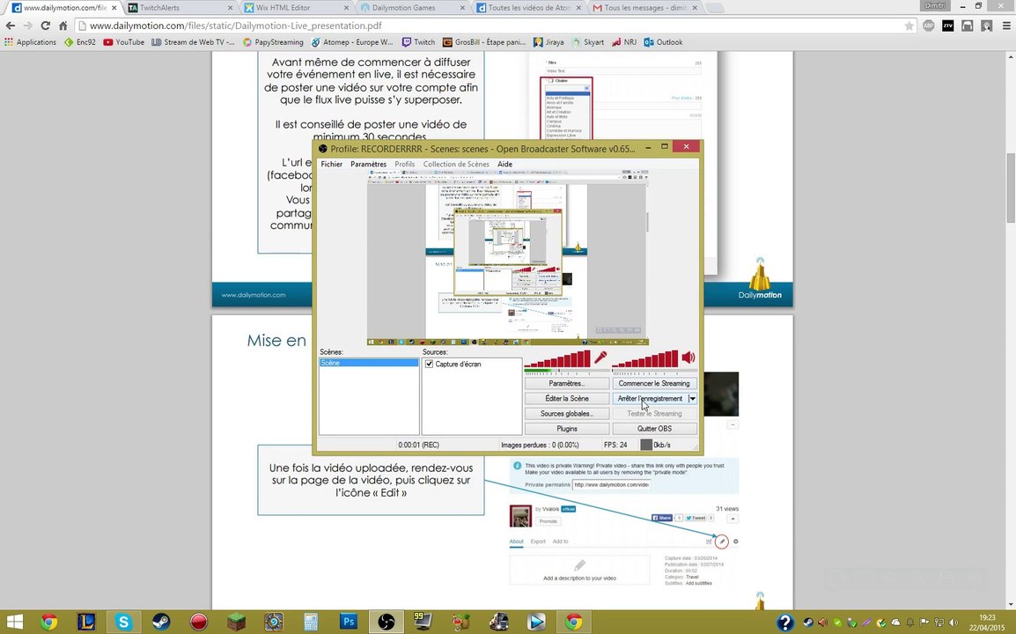Open Hearthstone from the taskbar
Screen dimensions: 1016x634
274,623
